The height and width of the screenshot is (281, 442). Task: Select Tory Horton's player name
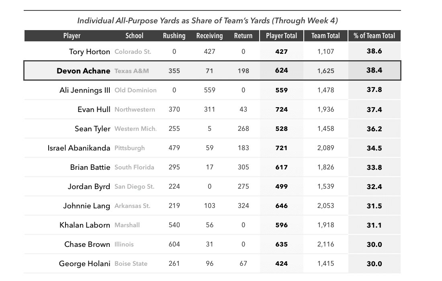tap(89, 52)
